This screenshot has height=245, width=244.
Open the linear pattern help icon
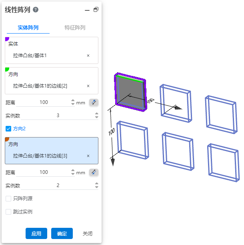[x=36, y=10]
